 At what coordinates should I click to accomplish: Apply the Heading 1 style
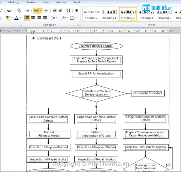click(110, 14)
